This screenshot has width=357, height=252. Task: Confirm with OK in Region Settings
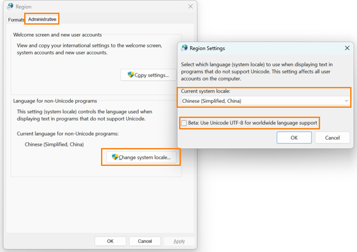pos(294,138)
